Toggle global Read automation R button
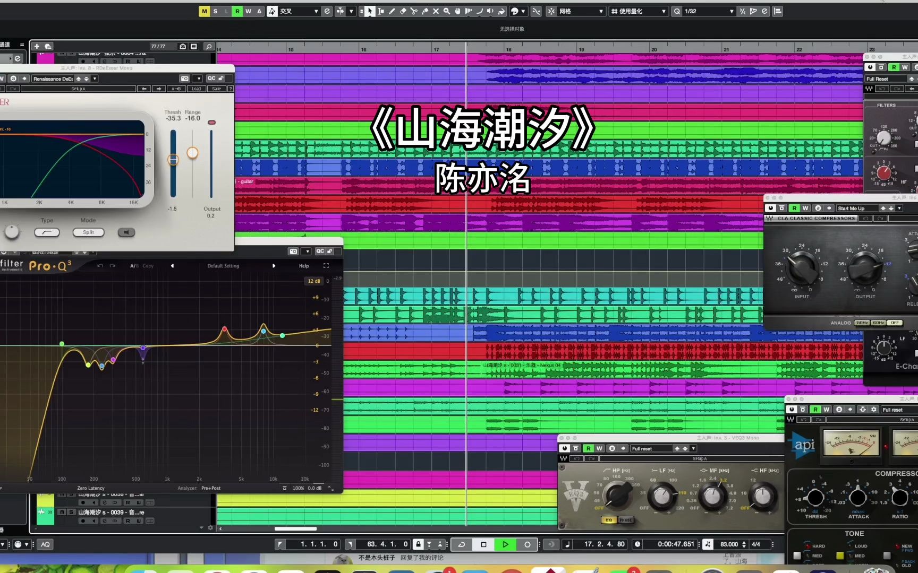Image resolution: width=918 pixels, height=573 pixels. coord(237,11)
